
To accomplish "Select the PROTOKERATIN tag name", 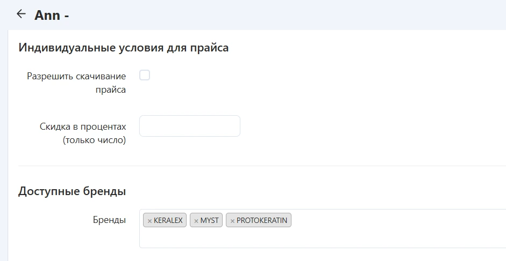I will 262,220.
